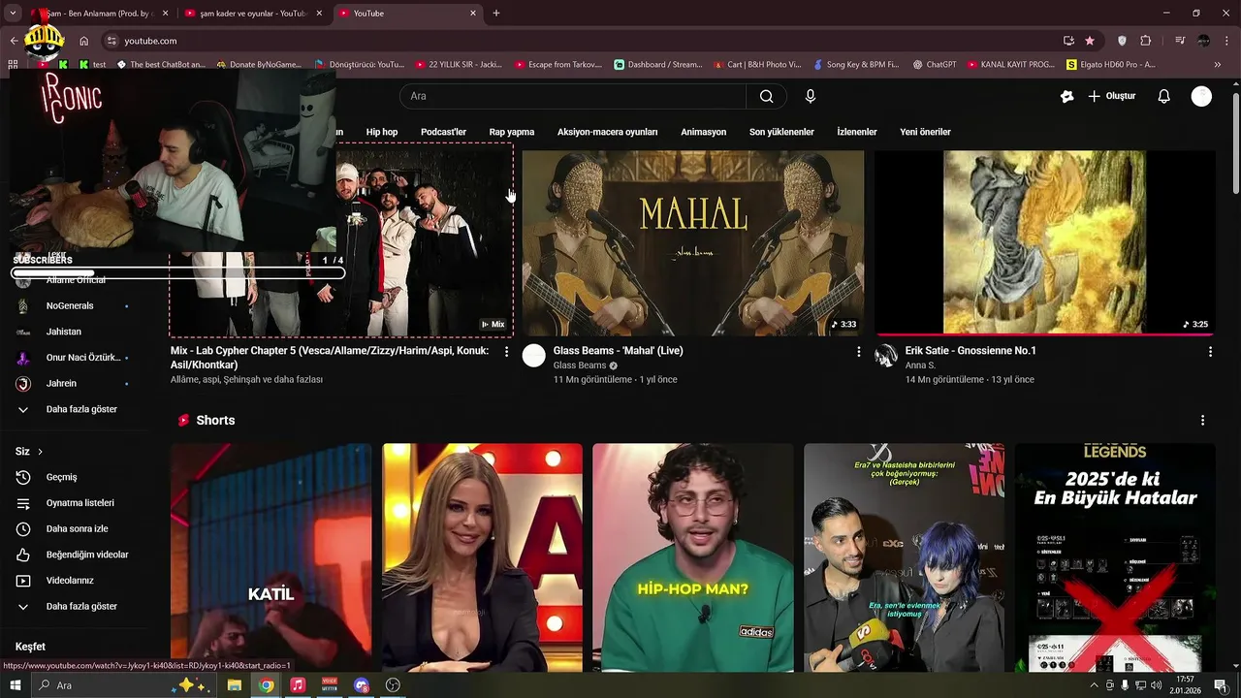Open Escape from Tarkov bookmark
This screenshot has height=698, width=1241.
pos(557,65)
